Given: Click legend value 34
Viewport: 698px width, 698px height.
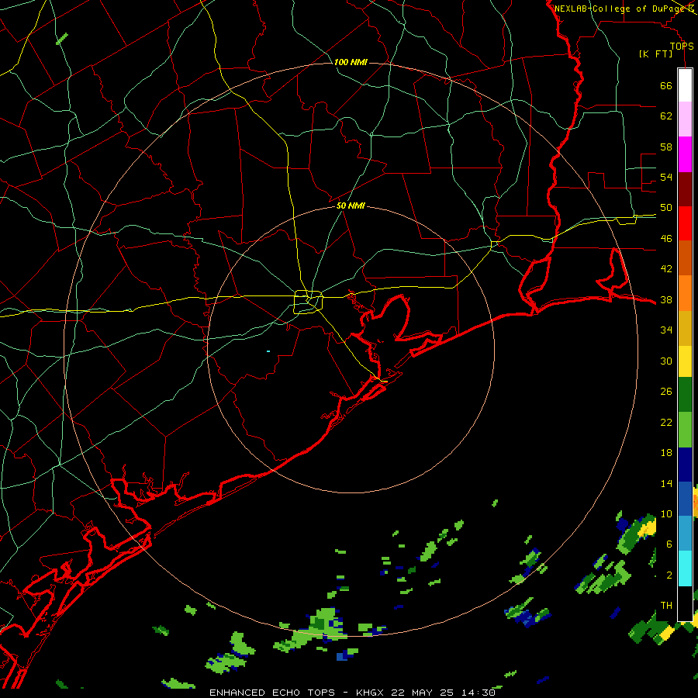Looking at the screenshot, I should click(x=666, y=330).
